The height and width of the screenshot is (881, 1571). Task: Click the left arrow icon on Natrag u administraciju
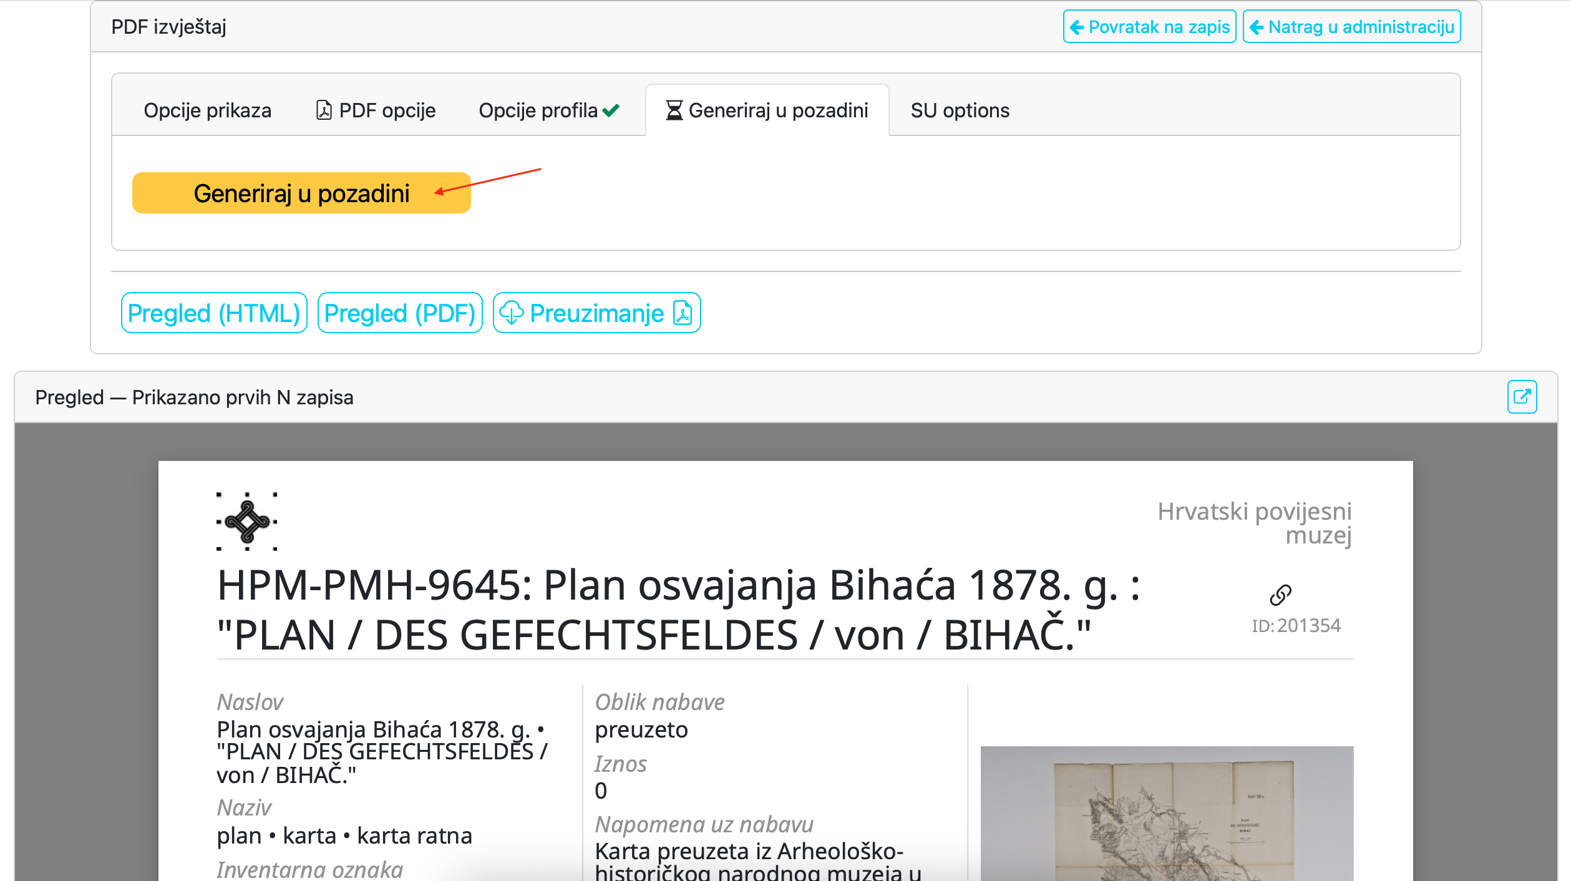[x=1257, y=27]
